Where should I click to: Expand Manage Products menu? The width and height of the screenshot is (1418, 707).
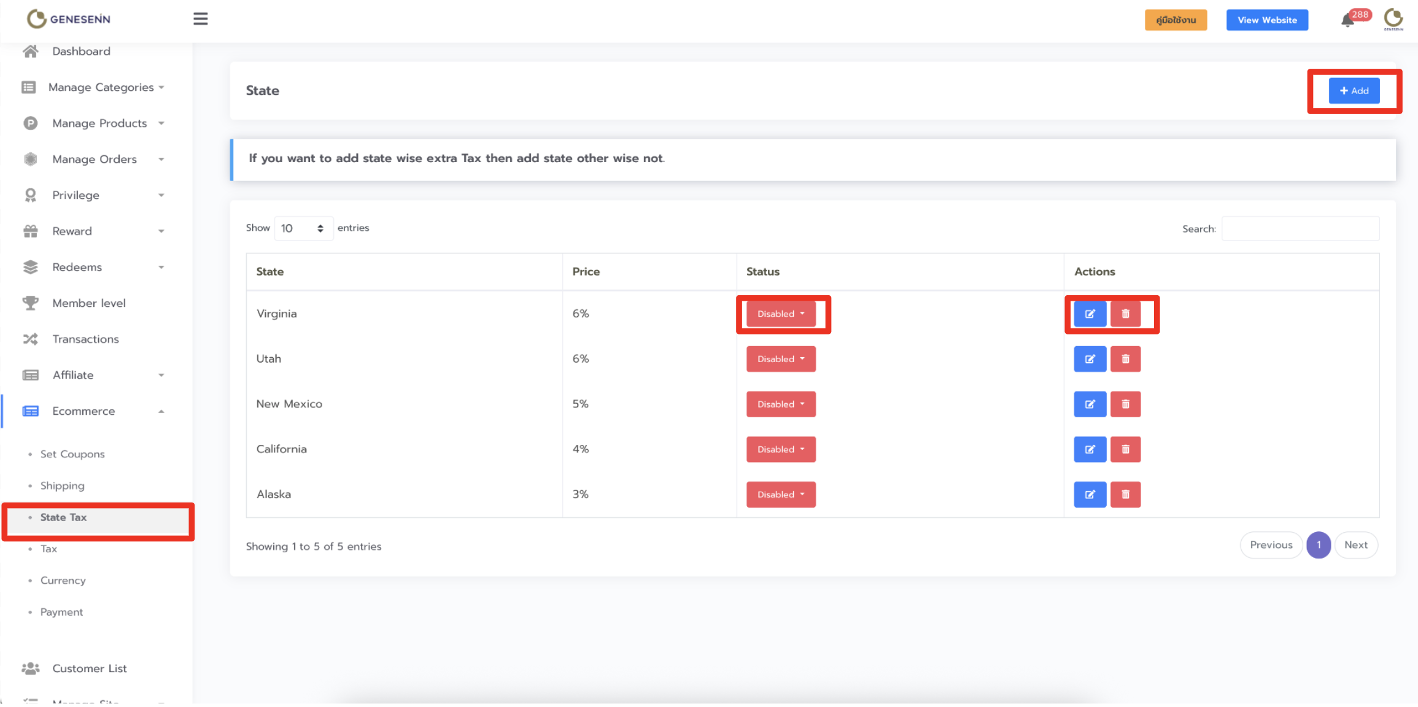coord(99,123)
